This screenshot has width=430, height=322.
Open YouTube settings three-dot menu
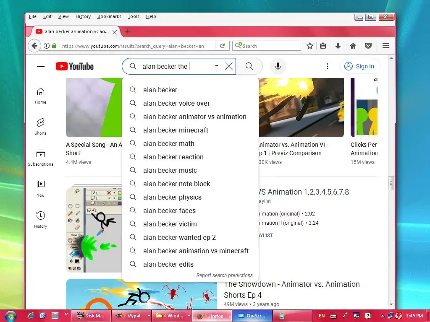327,66
